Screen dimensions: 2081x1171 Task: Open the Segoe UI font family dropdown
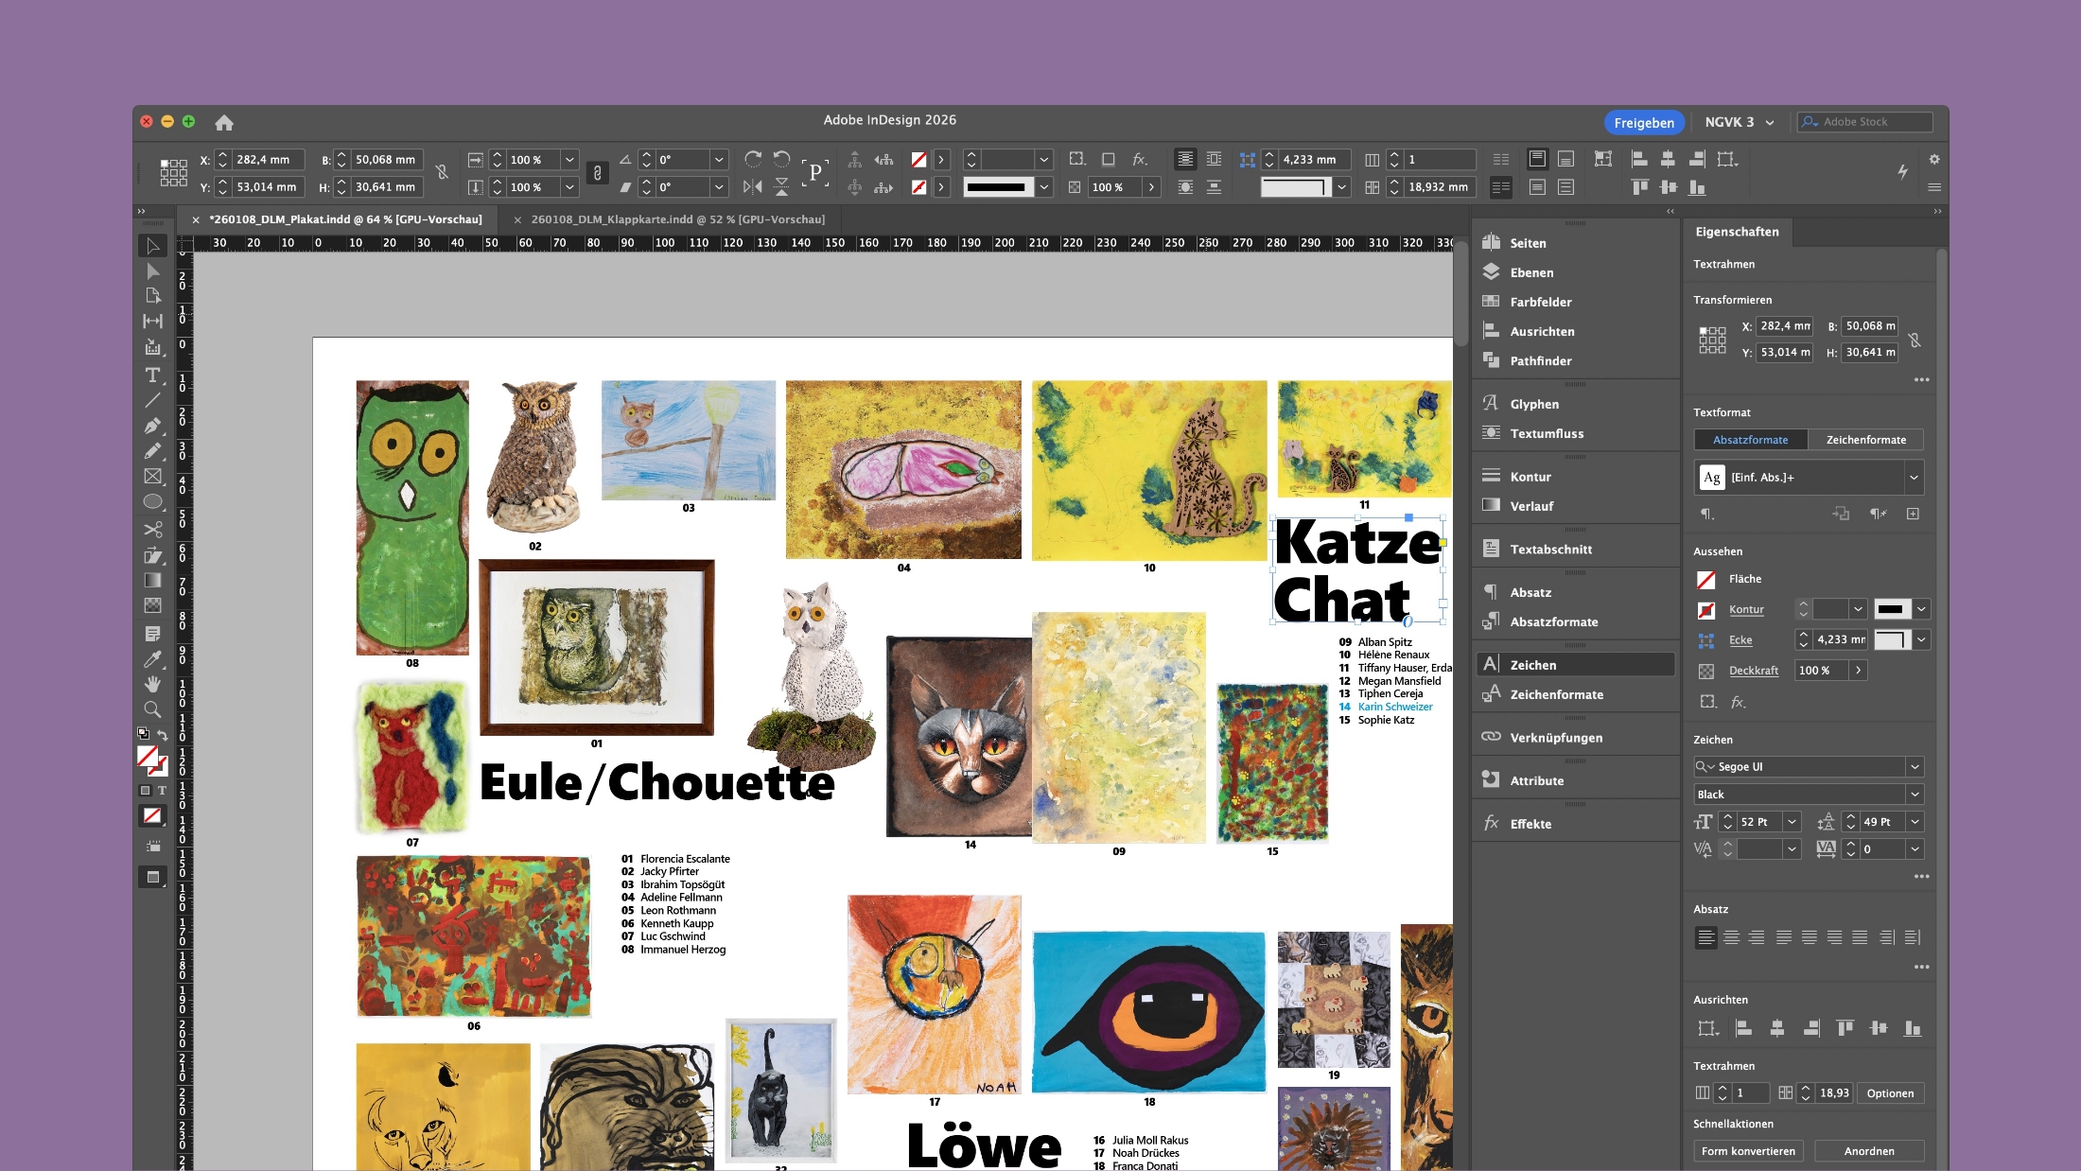point(1915,766)
